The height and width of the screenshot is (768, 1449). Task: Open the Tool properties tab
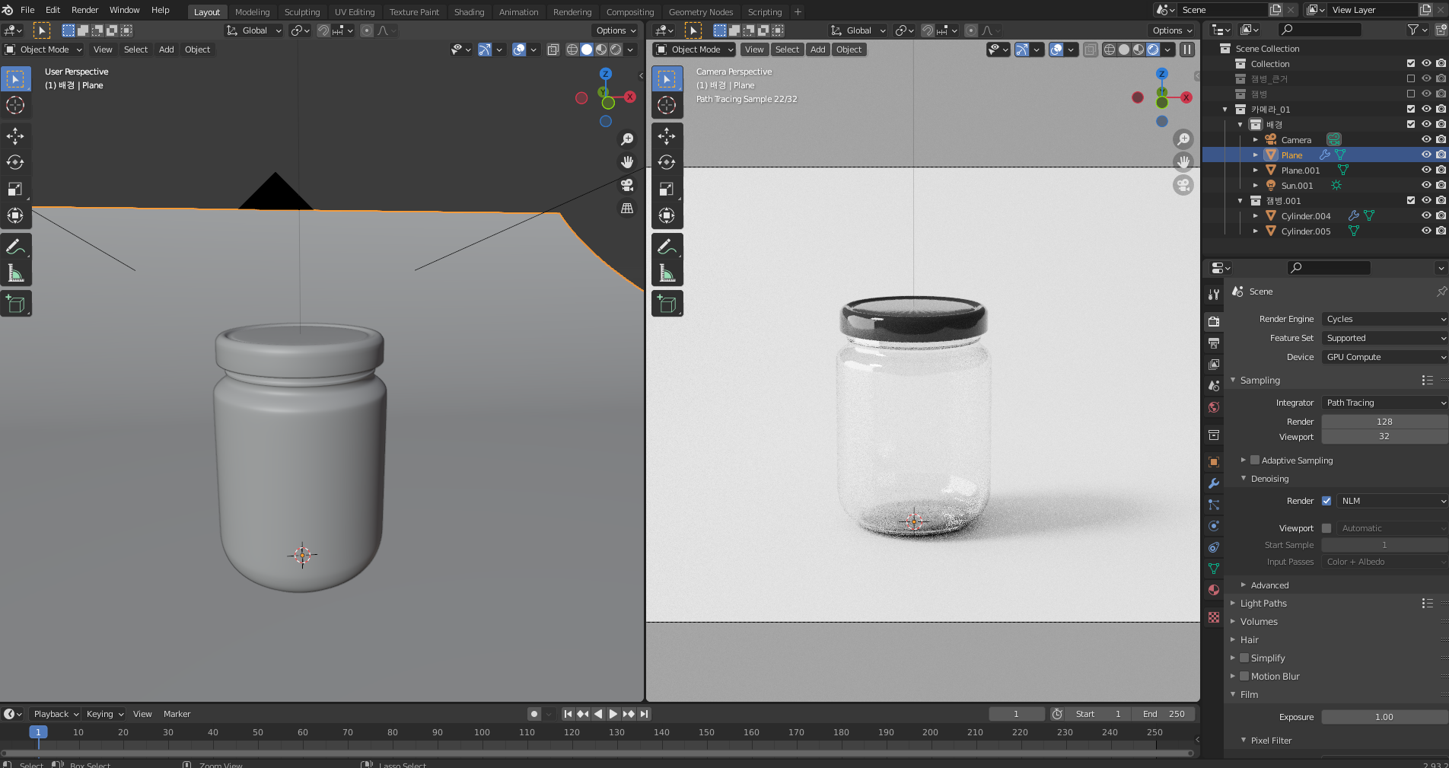click(1214, 295)
